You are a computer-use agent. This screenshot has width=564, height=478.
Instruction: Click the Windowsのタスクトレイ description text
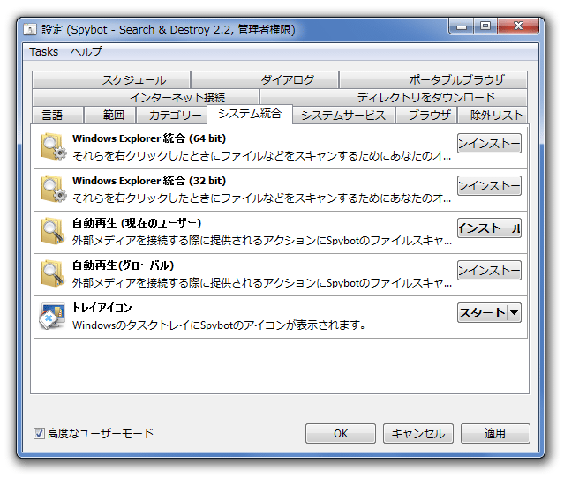click(x=219, y=325)
